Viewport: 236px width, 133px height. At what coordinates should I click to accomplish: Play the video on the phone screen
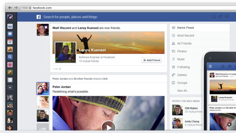(229, 124)
